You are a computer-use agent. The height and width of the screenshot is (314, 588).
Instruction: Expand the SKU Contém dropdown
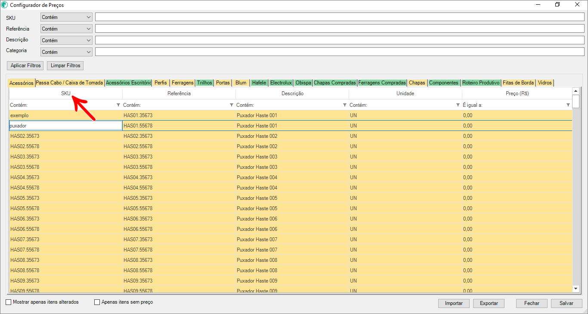[x=89, y=17]
